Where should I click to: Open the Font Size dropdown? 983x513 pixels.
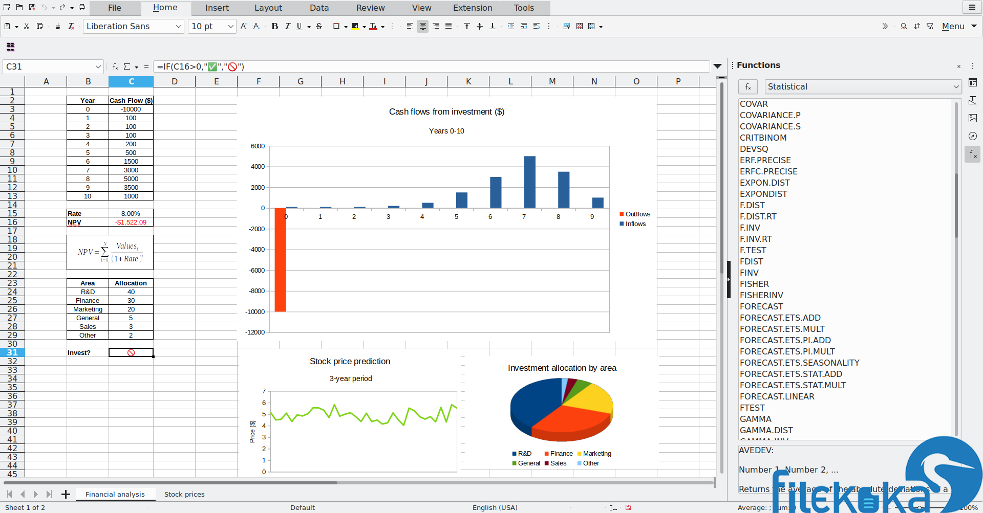(x=231, y=26)
